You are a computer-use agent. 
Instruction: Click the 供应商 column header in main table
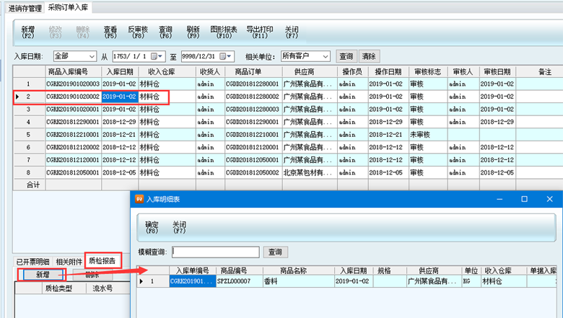[x=304, y=72]
